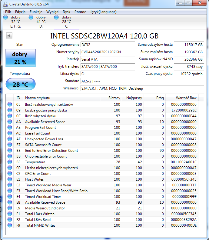Image resolution: width=209 pixels, height=240 pixels.
Task: Open the Pomoc menu
Action: pos(80,12)
